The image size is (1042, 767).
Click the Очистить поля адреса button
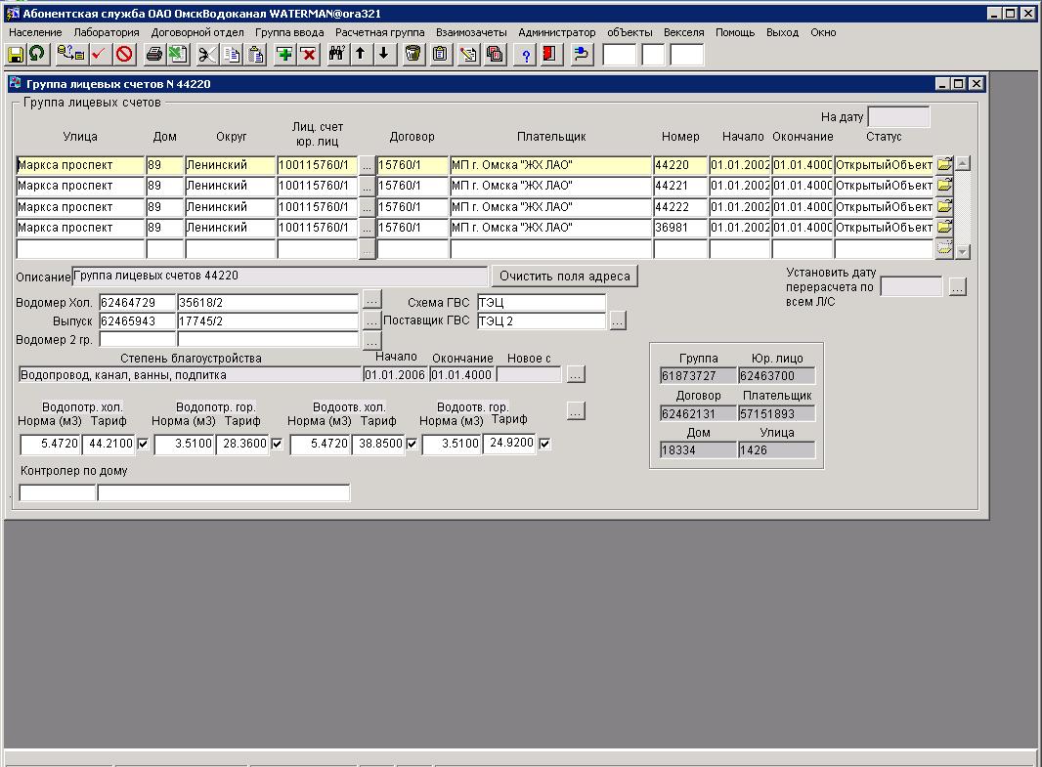point(564,277)
